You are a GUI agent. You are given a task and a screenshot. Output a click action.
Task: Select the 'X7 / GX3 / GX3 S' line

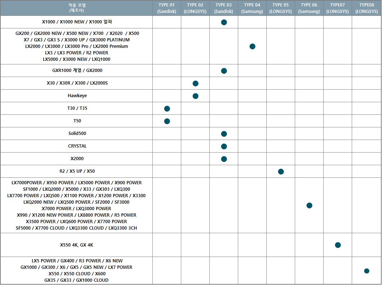(77, 40)
